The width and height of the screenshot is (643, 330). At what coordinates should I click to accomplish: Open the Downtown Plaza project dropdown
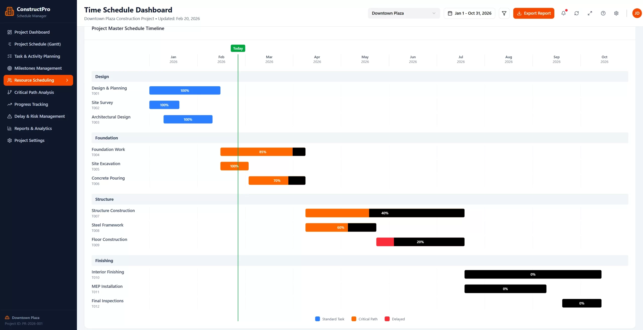(403, 13)
